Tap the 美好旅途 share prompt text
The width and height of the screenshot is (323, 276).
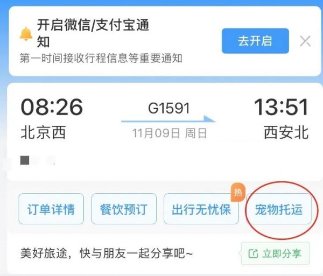pyautogui.click(x=107, y=253)
